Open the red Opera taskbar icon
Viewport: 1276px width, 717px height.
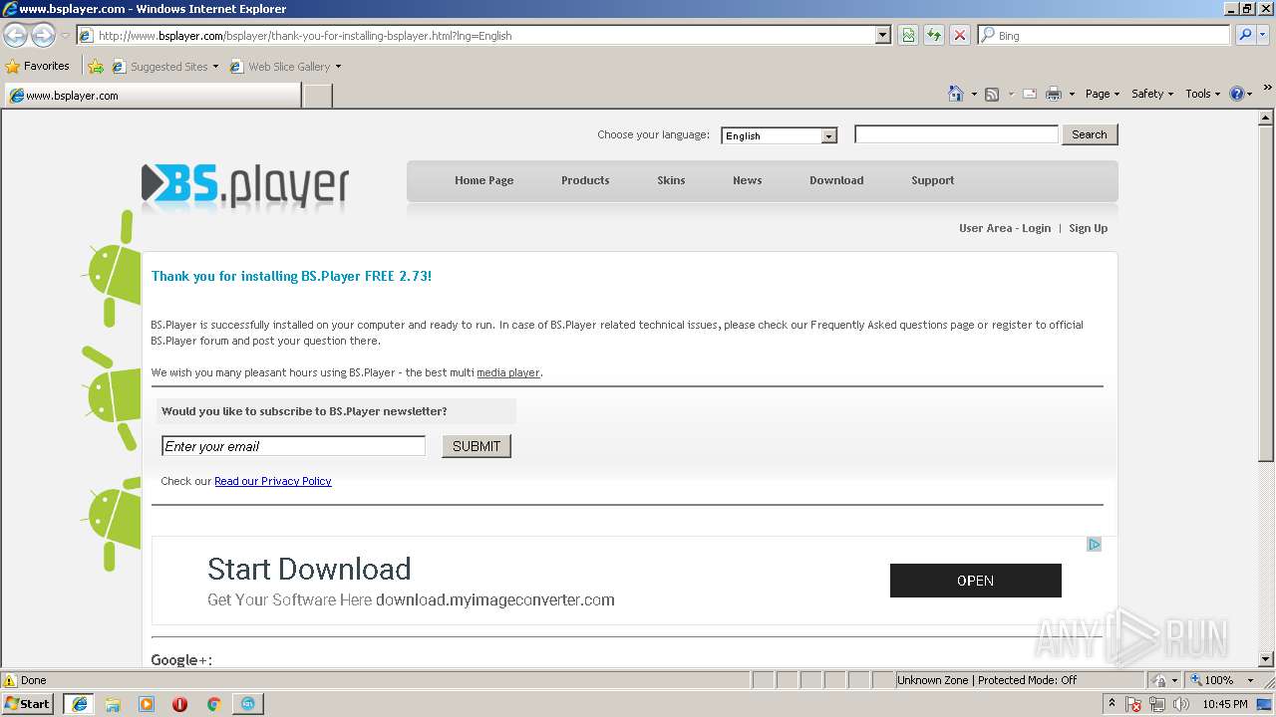pos(180,704)
